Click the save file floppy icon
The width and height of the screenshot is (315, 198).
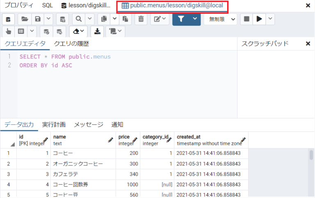(x=38, y=19)
